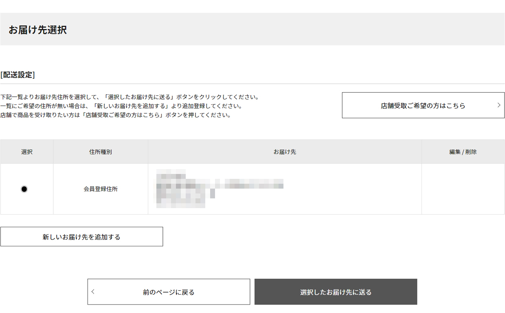Image resolution: width=505 pixels, height=313 pixels.
Task: Click the [配送設定] section label
Action: click(18, 74)
